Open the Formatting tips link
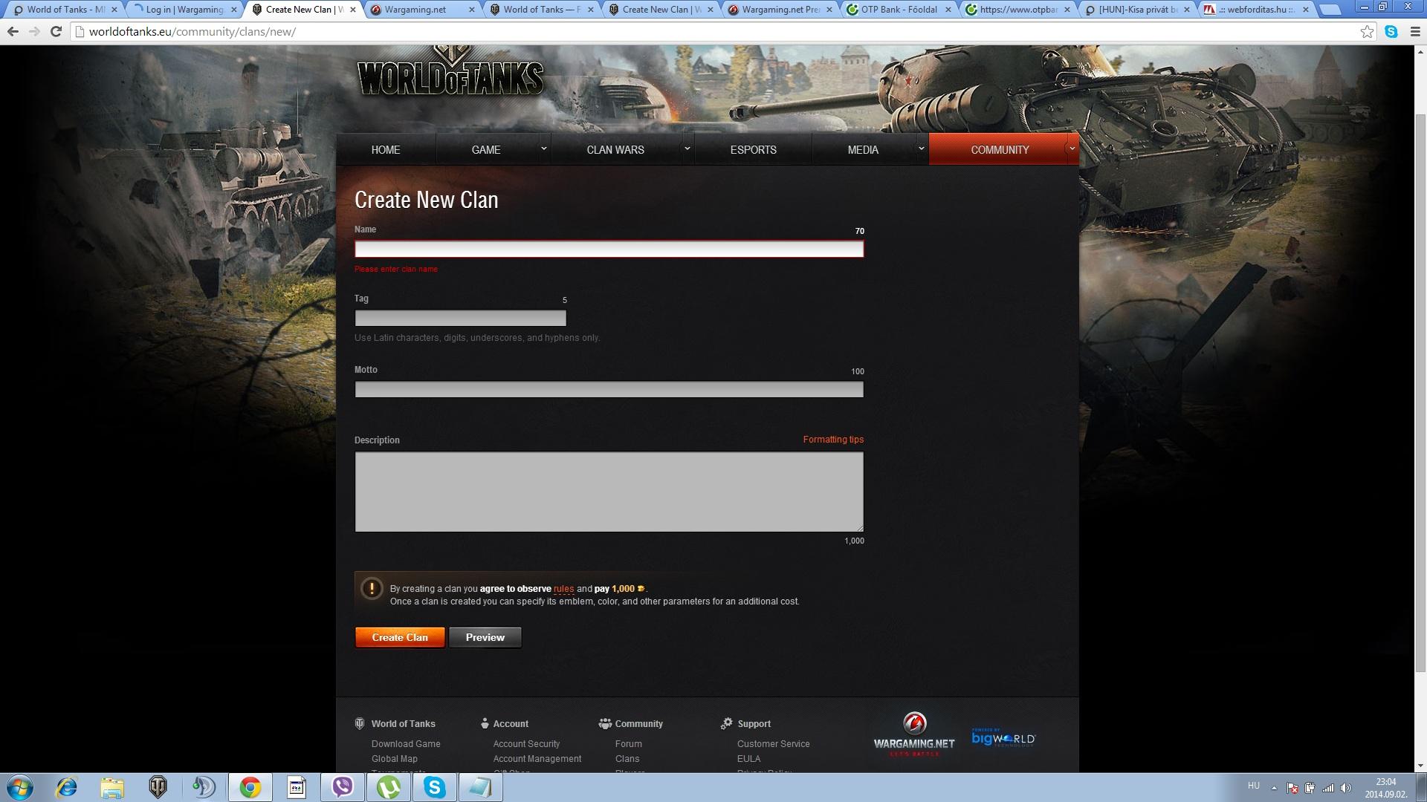Viewport: 1427px width, 802px height. pos(832,440)
